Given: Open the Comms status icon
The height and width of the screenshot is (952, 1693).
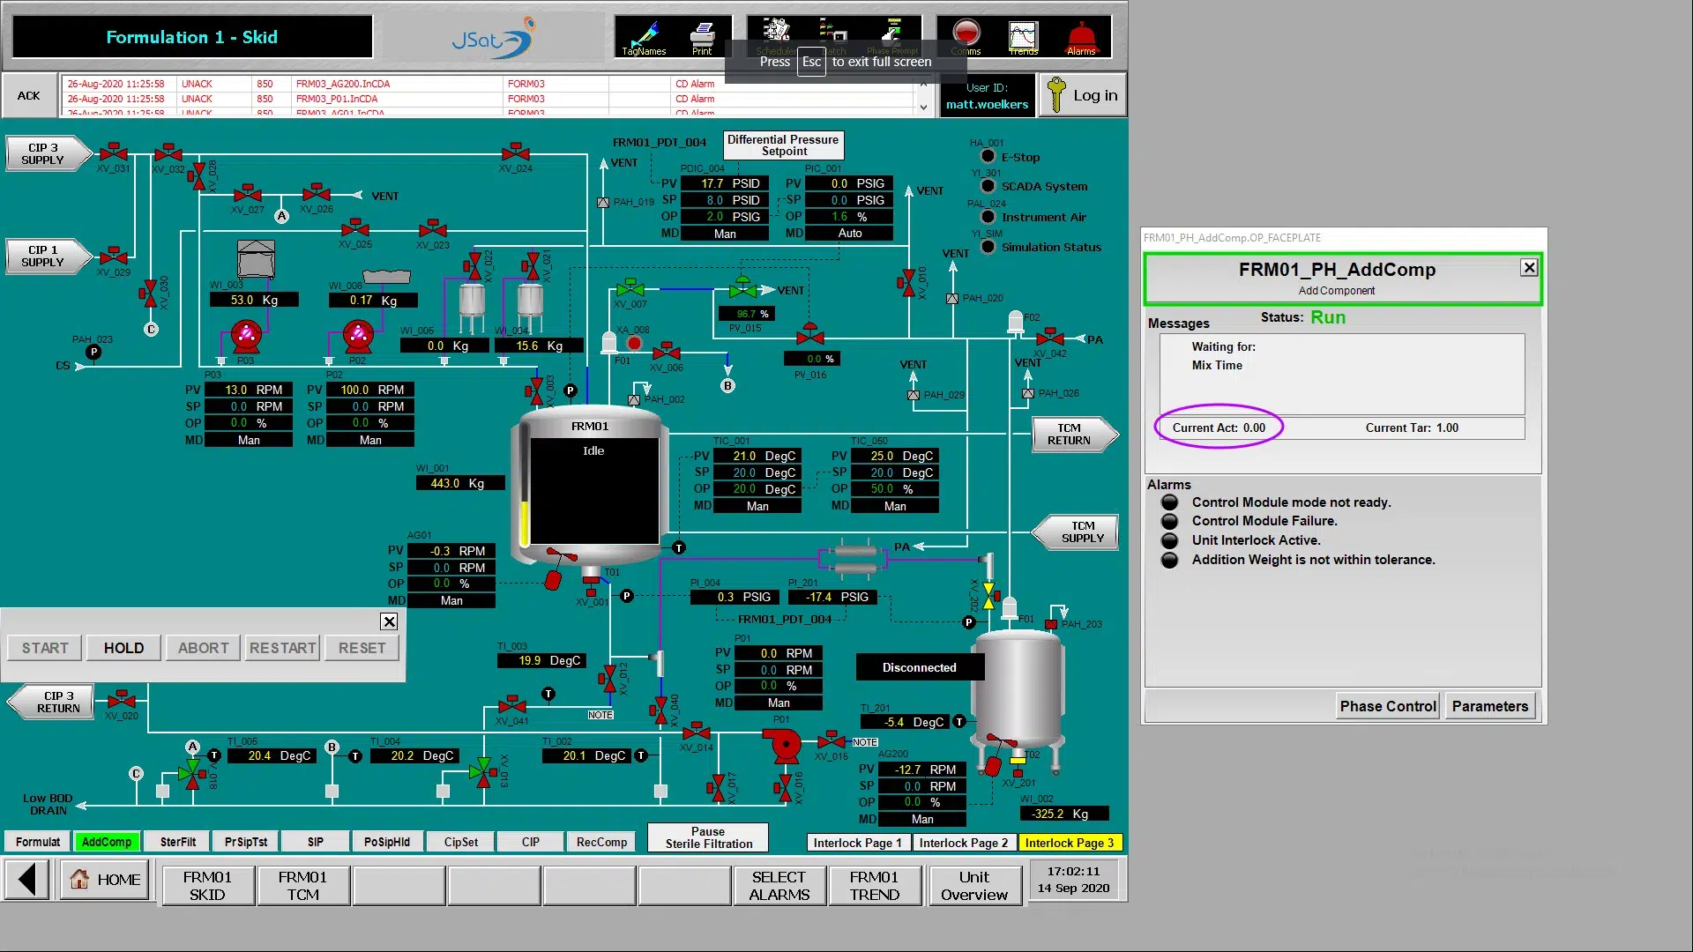Looking at the screenshot, I should point(966,37).
